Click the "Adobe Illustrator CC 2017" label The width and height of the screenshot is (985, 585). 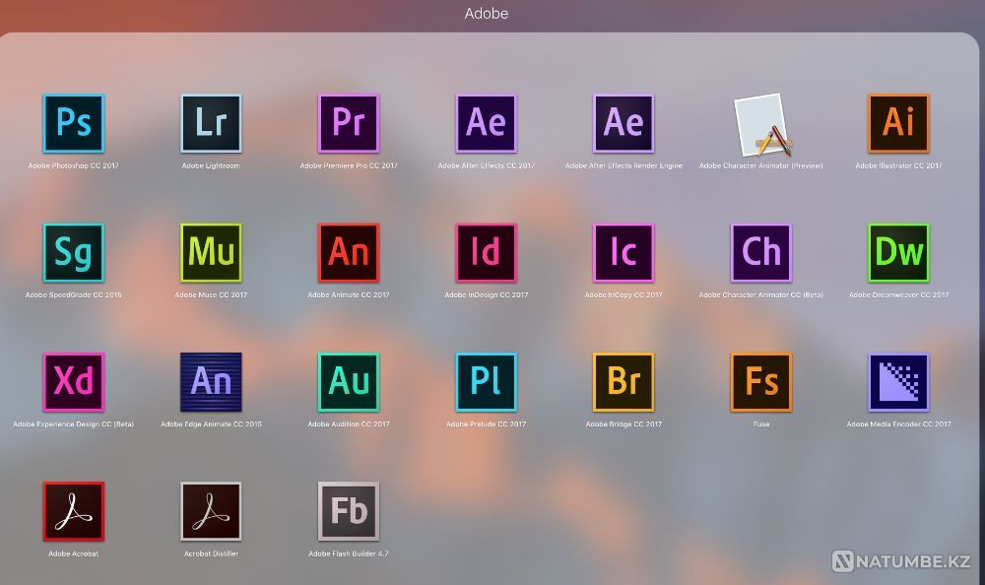pyautogui.click(x=899, y=165)
